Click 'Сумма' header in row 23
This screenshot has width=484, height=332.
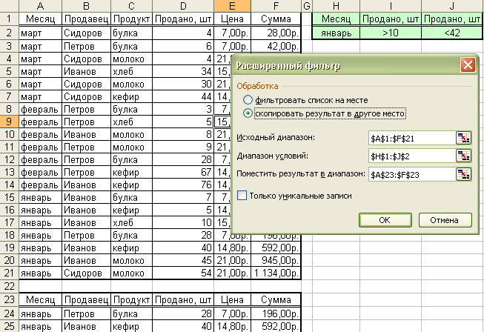tap(276, 299)
